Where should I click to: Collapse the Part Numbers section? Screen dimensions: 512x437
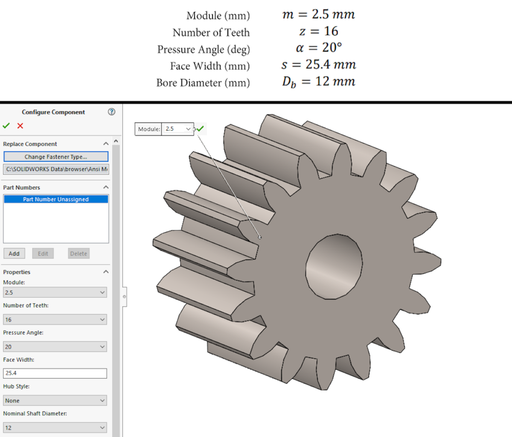(x=105, y=187)
